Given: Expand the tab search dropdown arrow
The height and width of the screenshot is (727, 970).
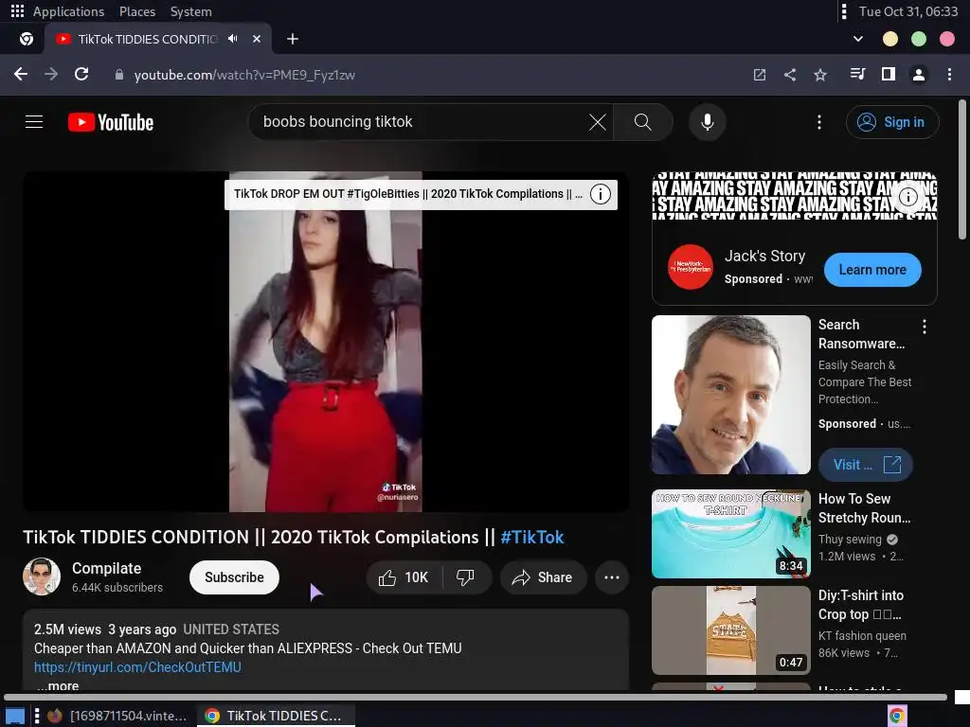Looking at the screenshot, I should coord(858,39).
